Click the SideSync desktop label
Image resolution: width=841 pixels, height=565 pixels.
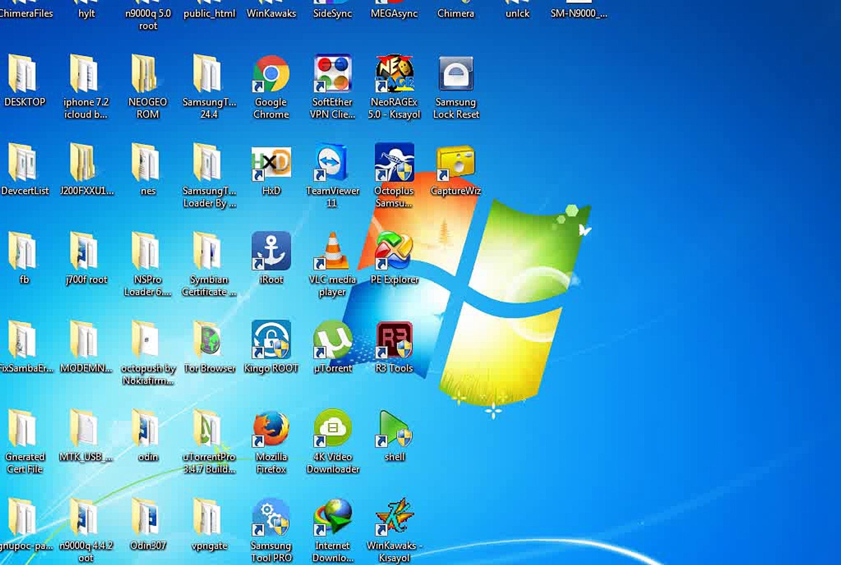(x=332, y=14)
